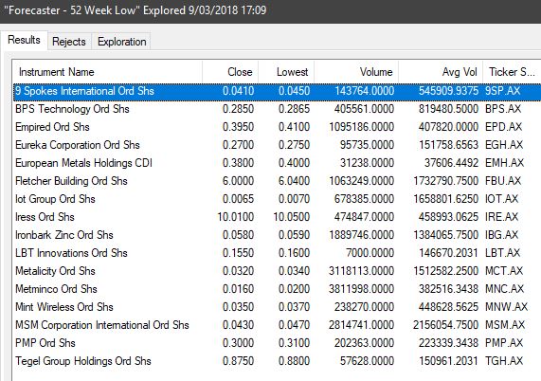This screenshot has height=381, width=541.
Task: Click ticker IRE.AX
Action: [501, 217]
